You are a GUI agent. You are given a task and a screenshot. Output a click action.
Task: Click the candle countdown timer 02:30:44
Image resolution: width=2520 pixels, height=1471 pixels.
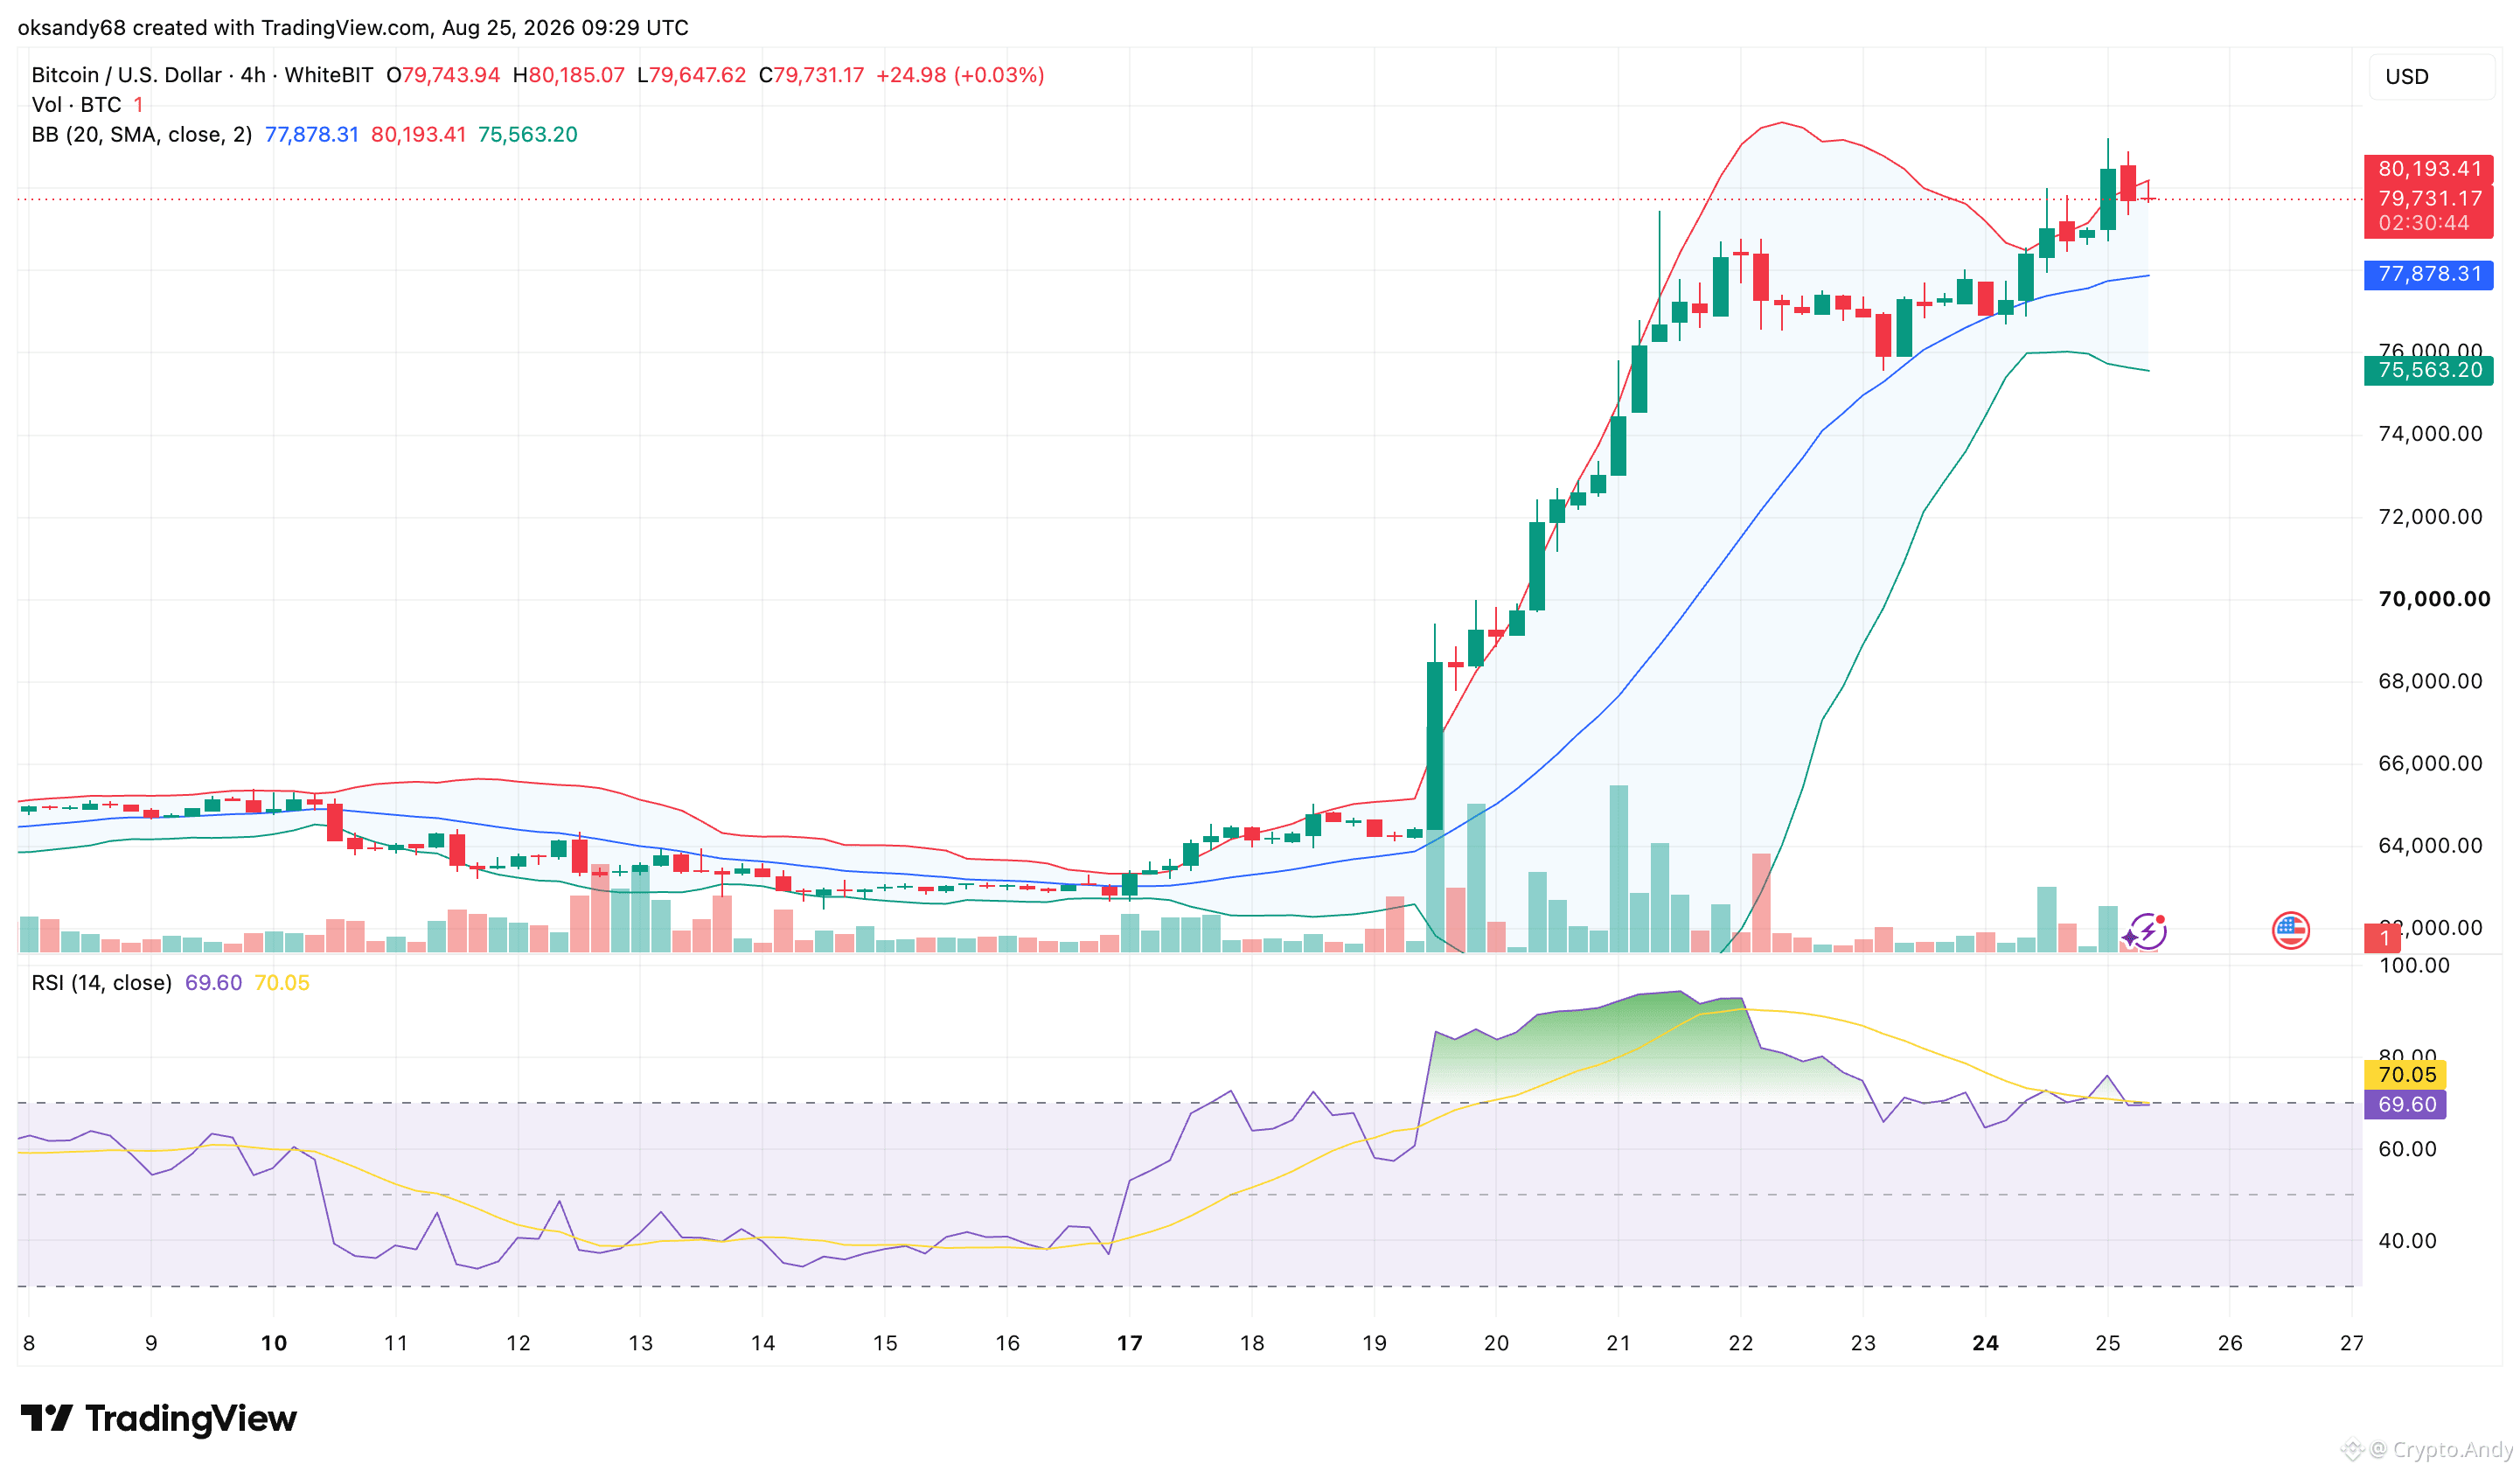[2424, 223]
